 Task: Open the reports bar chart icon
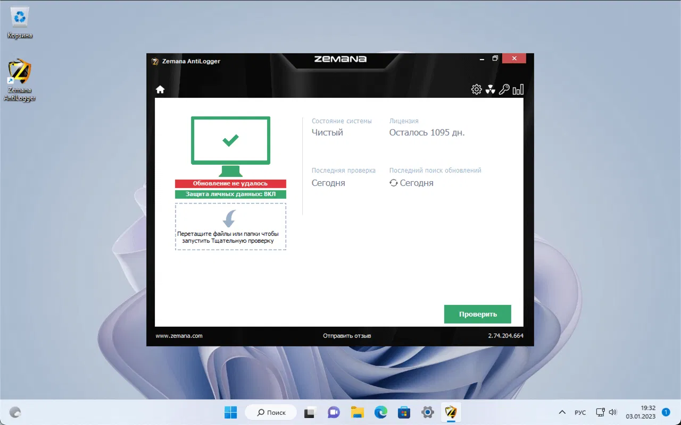point(518,89)
